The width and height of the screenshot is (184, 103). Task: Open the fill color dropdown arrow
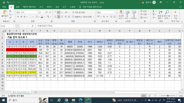[x=39, y=17]
